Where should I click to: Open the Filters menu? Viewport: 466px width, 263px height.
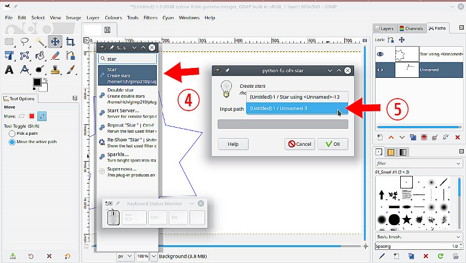tap(150, 18)
